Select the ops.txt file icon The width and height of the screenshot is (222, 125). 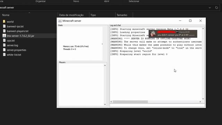tap(4, 40)
